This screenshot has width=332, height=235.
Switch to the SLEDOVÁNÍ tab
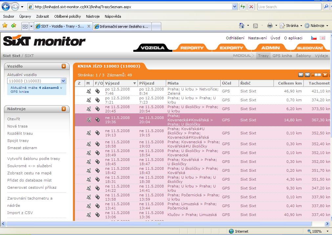point(310,48)
